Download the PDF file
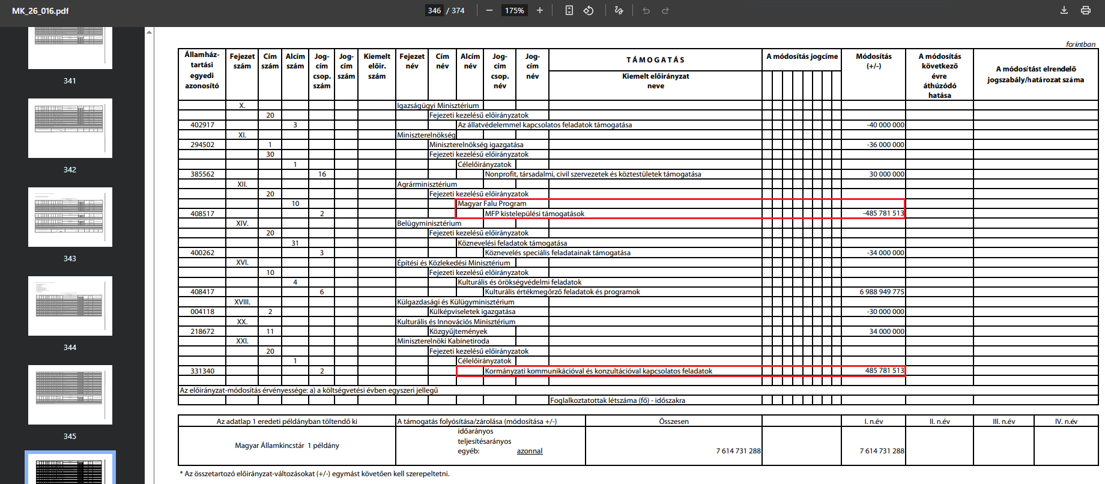 (1064, 11)
